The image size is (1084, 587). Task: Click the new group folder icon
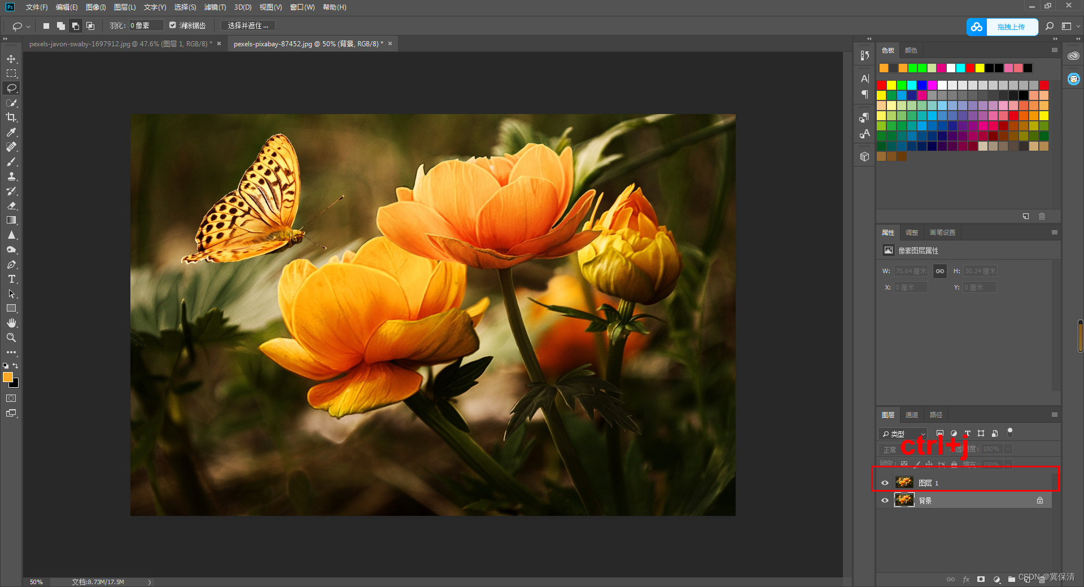coord(1012,579)
